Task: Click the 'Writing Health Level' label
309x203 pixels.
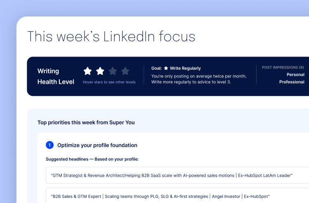Action: coord(56,76)
